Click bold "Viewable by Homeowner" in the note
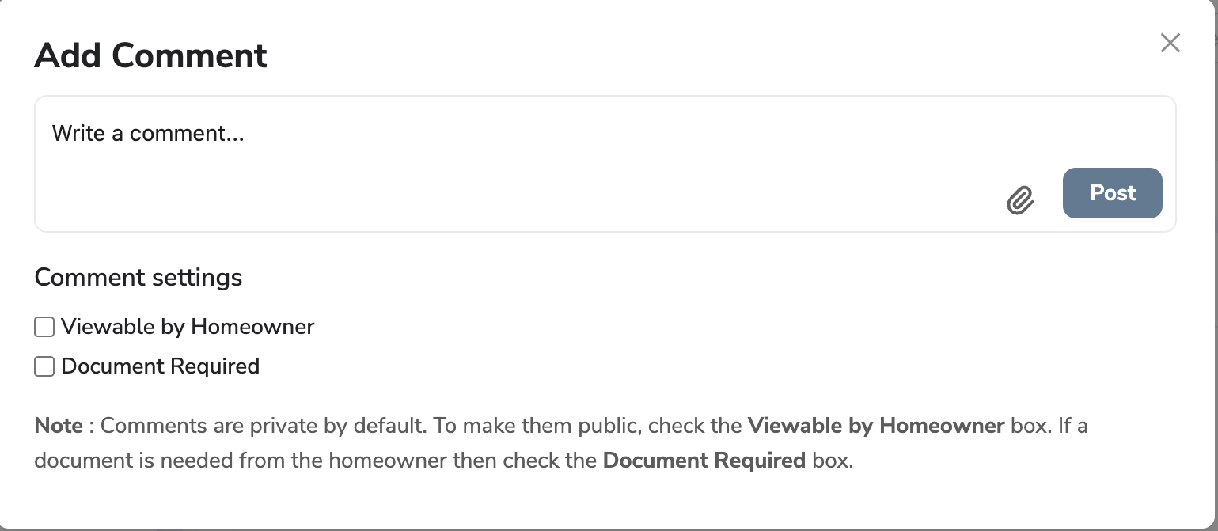 (x=876, y=426)
